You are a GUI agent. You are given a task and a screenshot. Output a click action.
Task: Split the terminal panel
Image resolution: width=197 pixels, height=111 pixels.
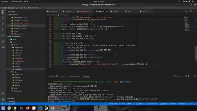186,76
